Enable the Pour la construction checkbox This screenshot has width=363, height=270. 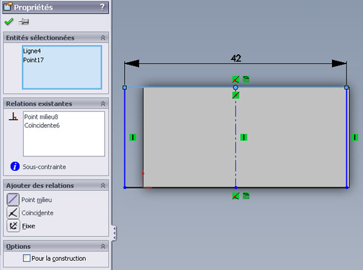pos(26,258)
